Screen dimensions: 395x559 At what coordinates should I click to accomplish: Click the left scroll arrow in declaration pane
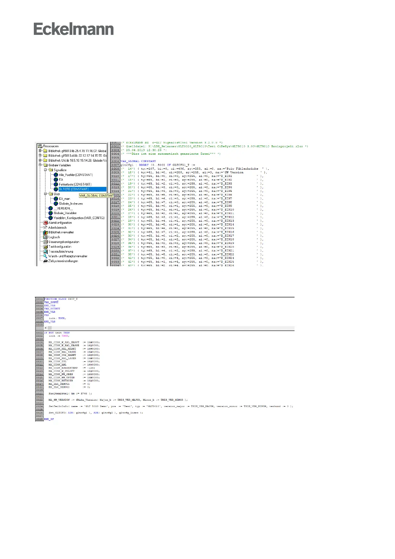pyautogui.click(x=46, y=328)
